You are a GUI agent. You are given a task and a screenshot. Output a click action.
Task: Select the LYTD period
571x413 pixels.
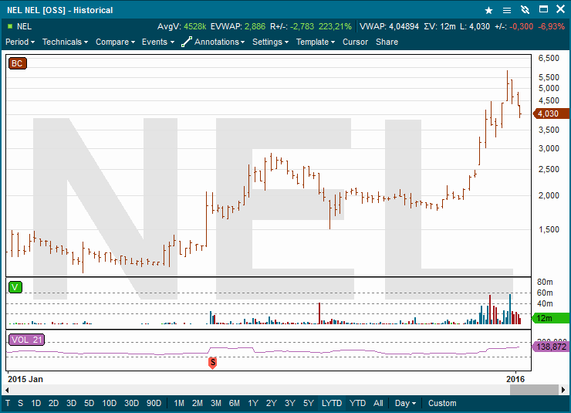tap(332, 403)
